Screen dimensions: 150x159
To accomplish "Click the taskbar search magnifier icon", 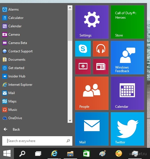I will [22, 153].
